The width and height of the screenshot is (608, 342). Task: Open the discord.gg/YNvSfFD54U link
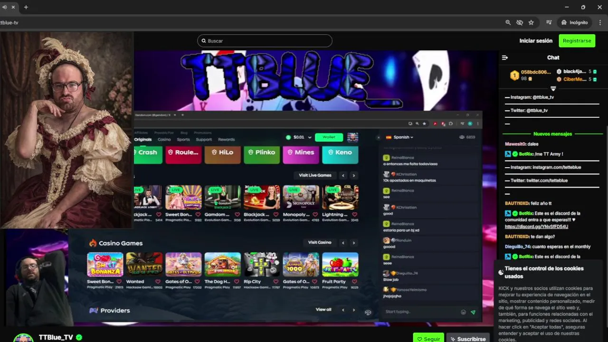pos(536,227)
